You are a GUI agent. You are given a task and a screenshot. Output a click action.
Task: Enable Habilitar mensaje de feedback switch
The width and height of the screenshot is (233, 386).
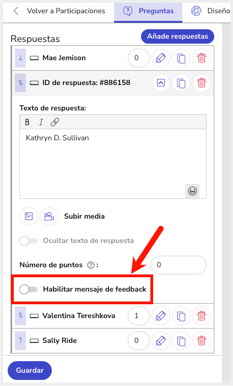coord(29,289)
